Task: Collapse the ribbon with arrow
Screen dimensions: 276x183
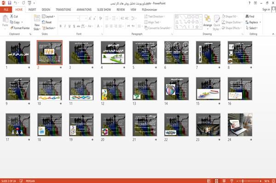Action: point(273,34)
